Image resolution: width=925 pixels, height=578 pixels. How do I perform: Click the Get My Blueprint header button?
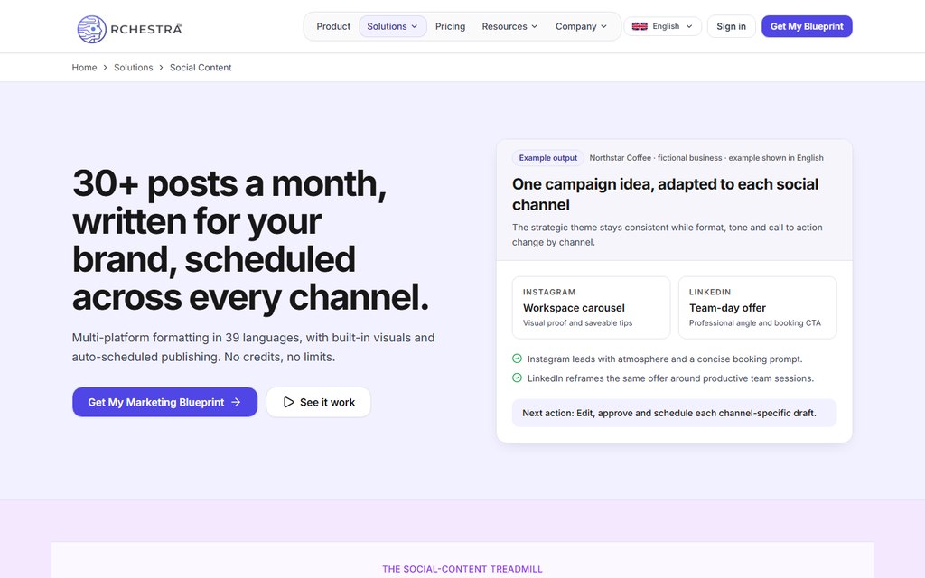[x=807, y=26]
